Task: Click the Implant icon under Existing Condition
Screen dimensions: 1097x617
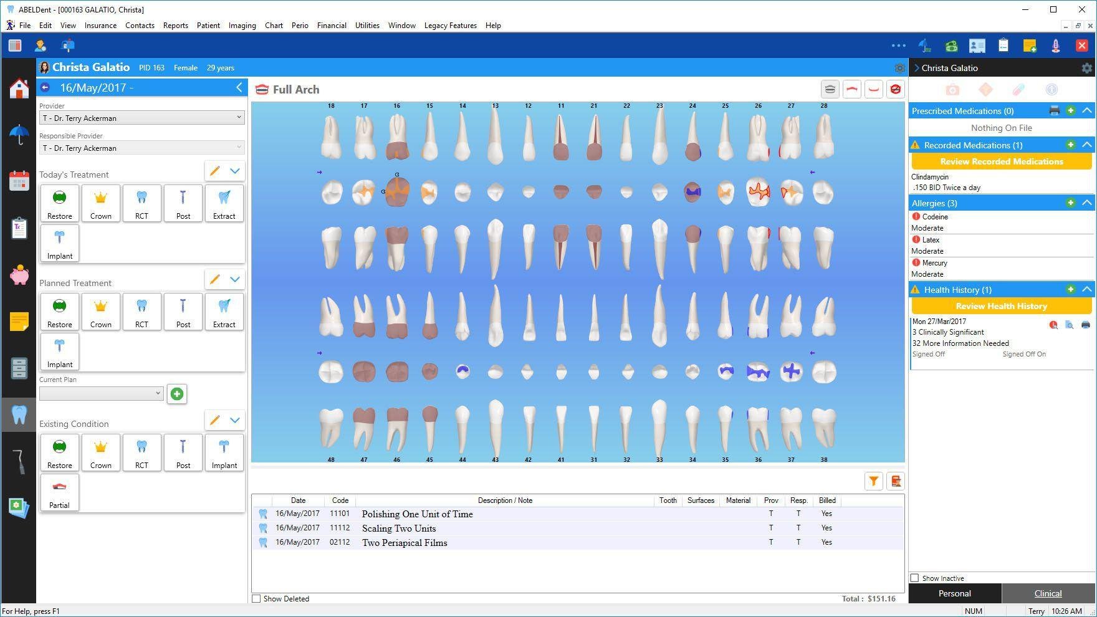Action: pyautogui.click(x=224, y=452)
